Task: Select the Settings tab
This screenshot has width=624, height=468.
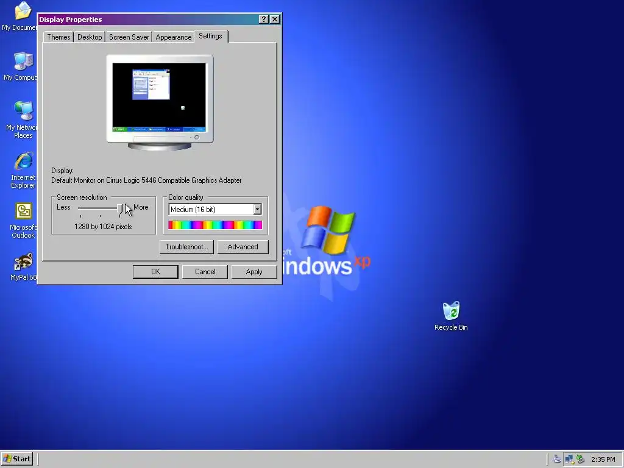Action: pyautogui.click(x=210, y=36)
